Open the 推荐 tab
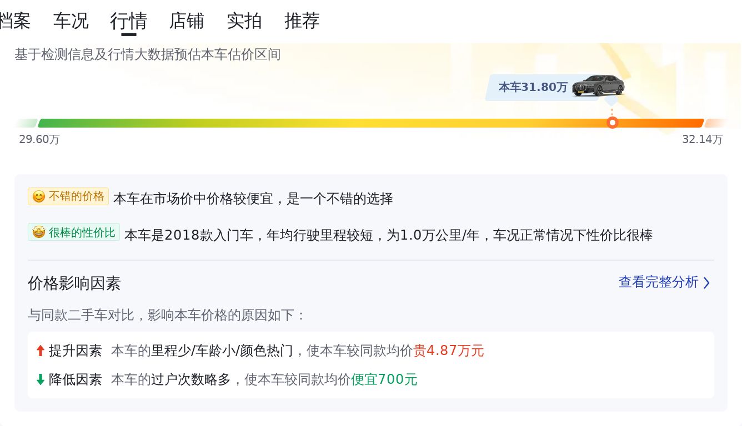 tap(302, 21)
